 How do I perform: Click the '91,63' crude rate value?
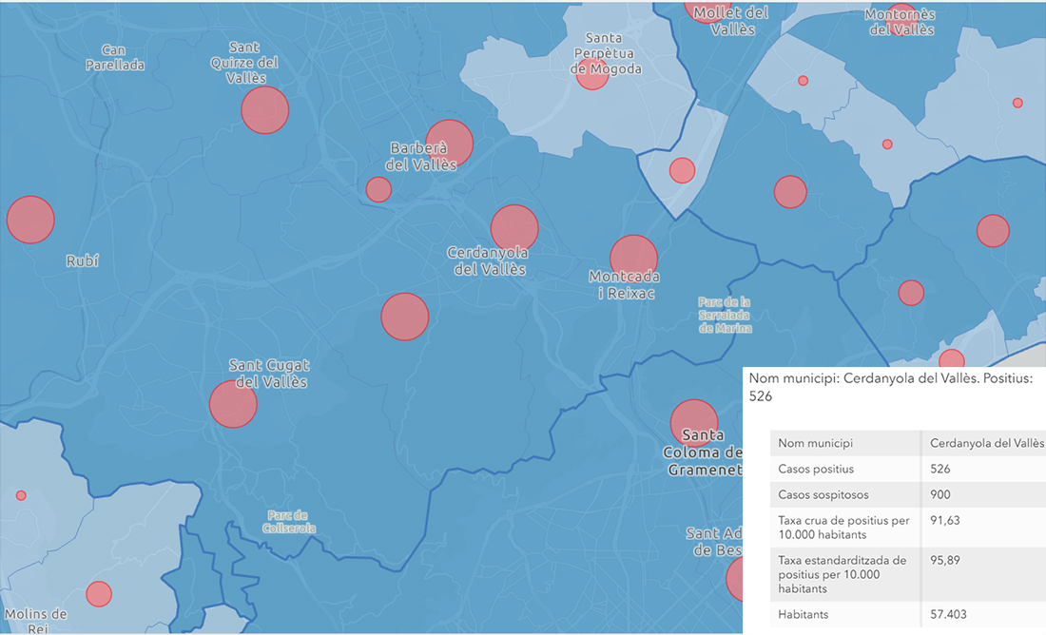(x=944, y=520)
